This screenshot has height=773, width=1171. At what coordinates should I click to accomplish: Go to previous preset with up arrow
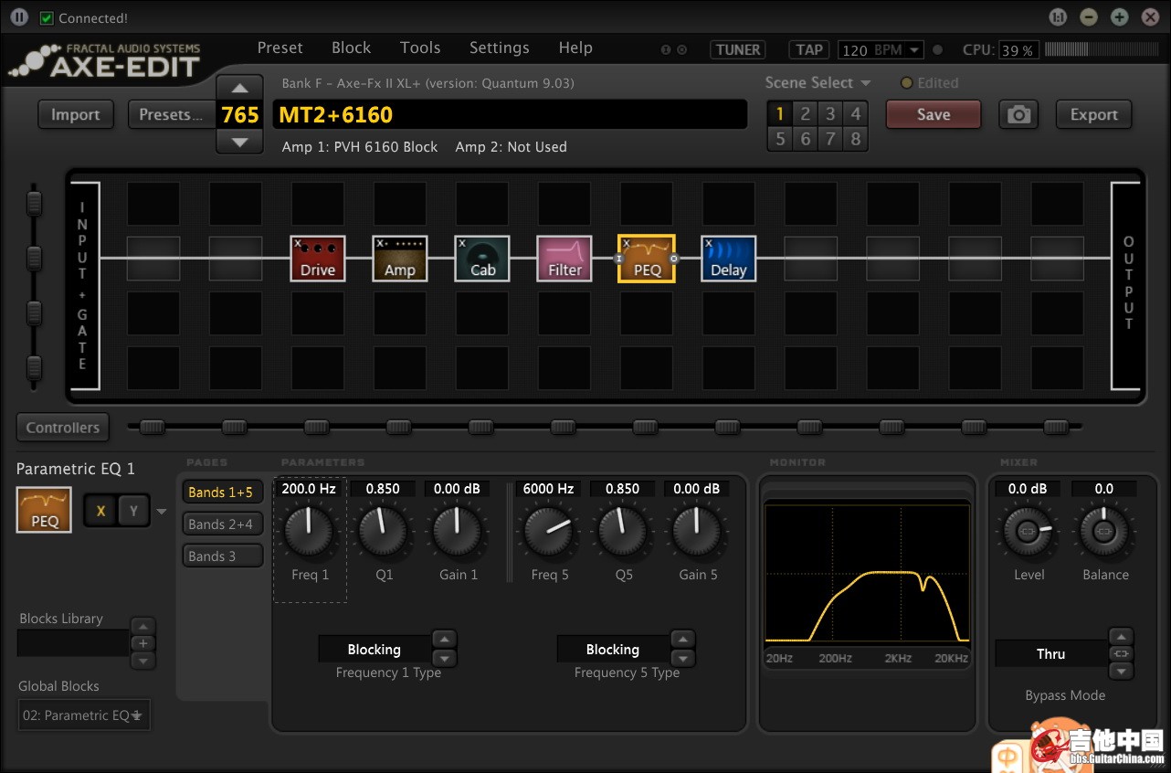239,89
